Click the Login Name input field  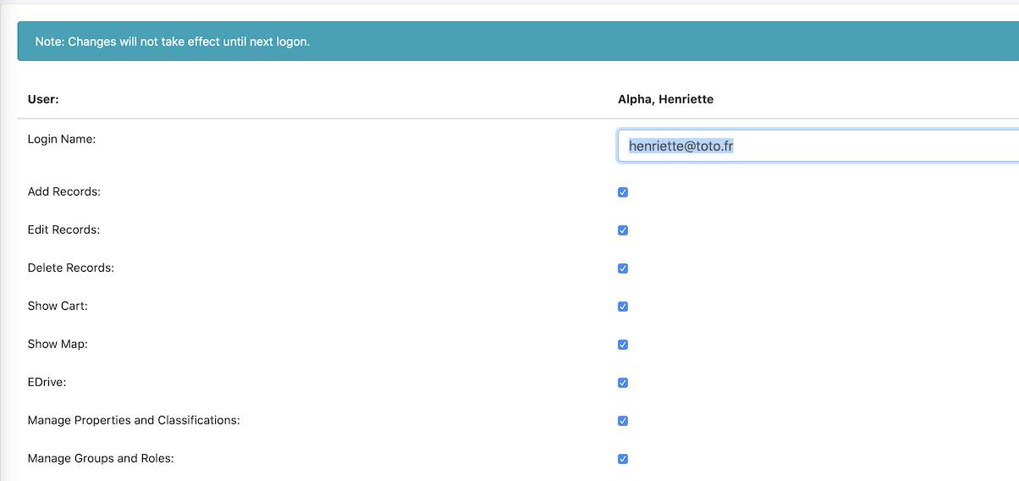818,146
